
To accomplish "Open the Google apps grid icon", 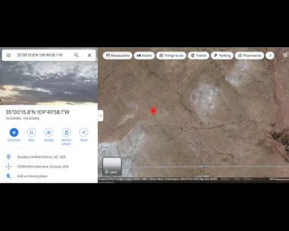I will (285, 55).
